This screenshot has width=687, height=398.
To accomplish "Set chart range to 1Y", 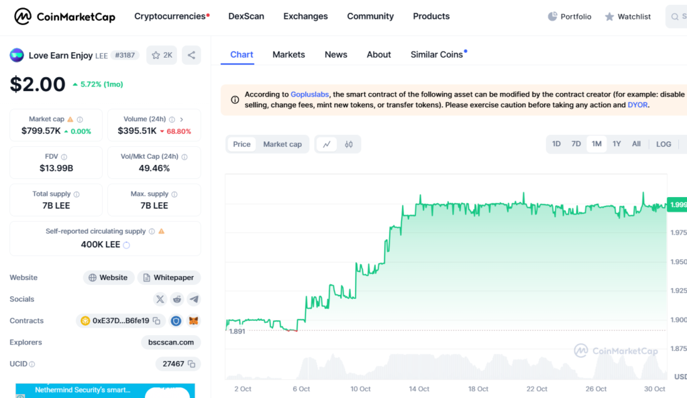I will click(617, 144).
